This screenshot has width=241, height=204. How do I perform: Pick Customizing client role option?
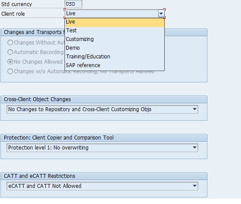[115, 39]
